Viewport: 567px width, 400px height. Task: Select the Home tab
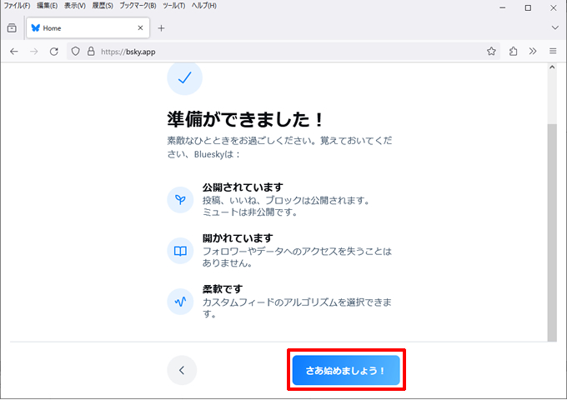point(88,27)
